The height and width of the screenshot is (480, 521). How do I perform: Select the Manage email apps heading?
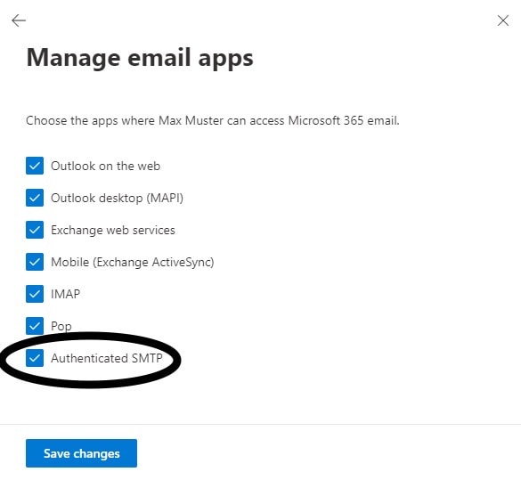click(140, 58)
